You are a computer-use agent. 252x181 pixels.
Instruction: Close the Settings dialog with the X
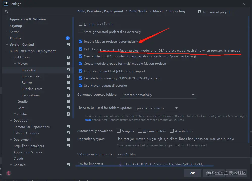[244, 4]
